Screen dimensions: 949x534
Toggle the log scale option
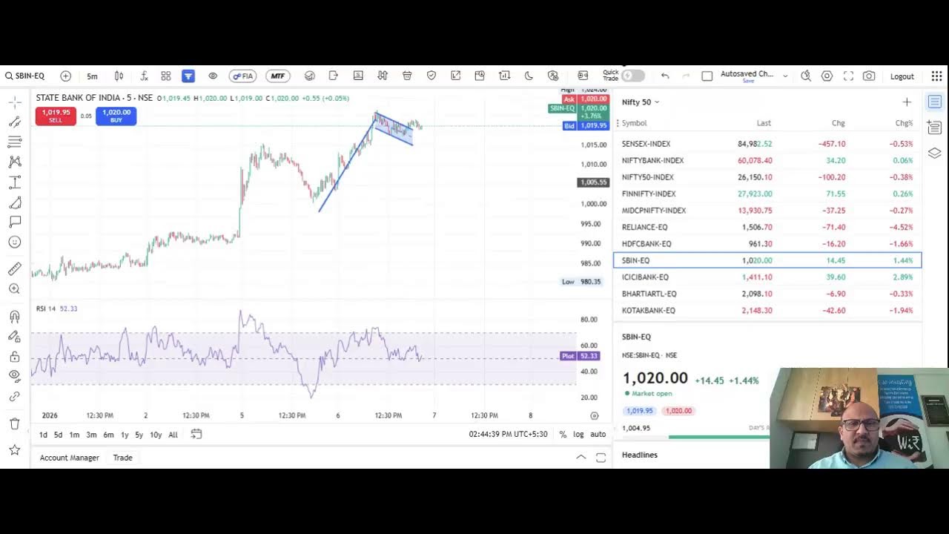pyautogui.click(x=578, y=435)
